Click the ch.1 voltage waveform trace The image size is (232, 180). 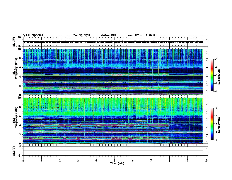(113, 42)
